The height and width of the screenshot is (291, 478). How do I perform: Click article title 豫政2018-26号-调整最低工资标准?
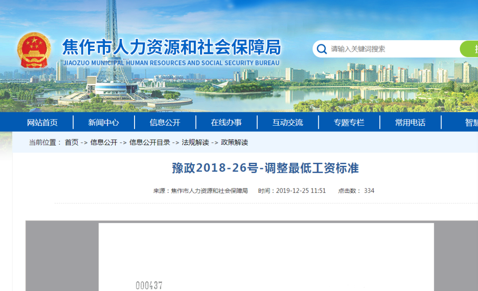(265, 168)
